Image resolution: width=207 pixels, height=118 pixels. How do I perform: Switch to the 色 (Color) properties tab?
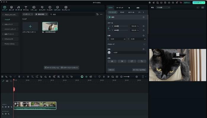[129, 8]
